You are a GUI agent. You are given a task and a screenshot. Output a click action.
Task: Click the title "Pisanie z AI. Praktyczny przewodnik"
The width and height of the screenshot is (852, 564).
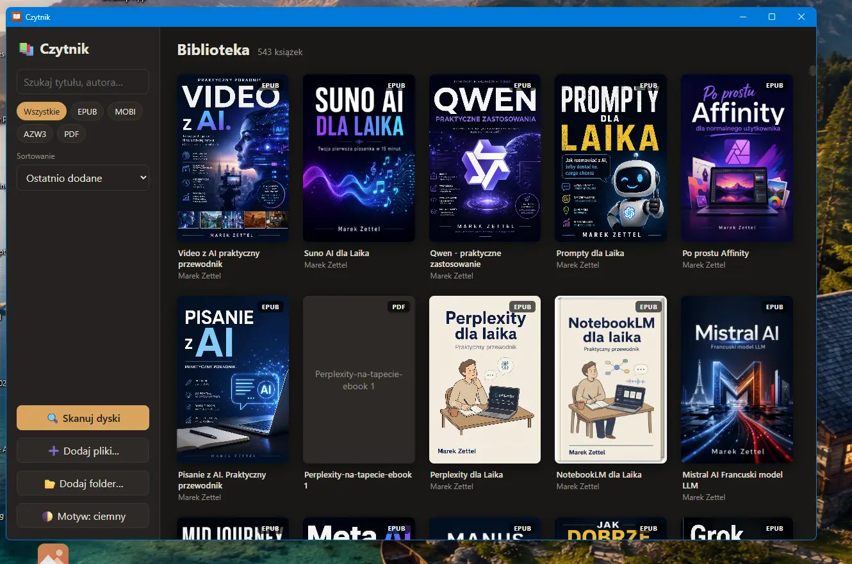(222, 480)
